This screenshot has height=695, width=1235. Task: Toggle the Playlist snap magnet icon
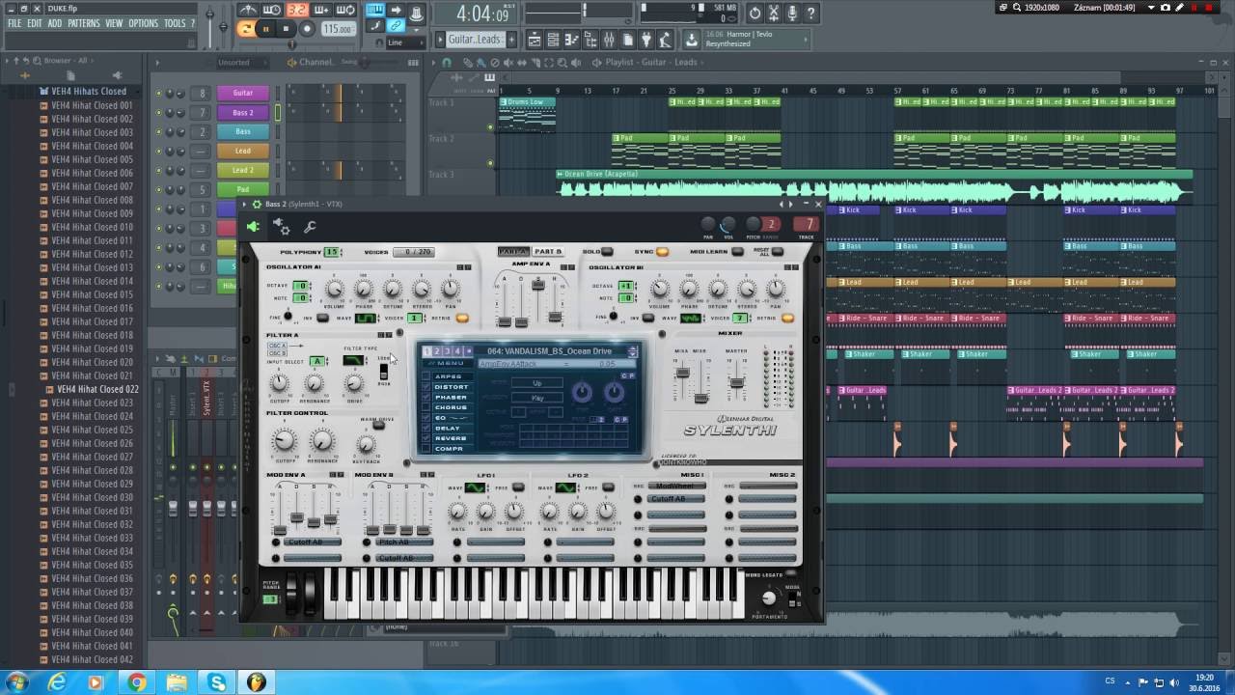point(447,63)
